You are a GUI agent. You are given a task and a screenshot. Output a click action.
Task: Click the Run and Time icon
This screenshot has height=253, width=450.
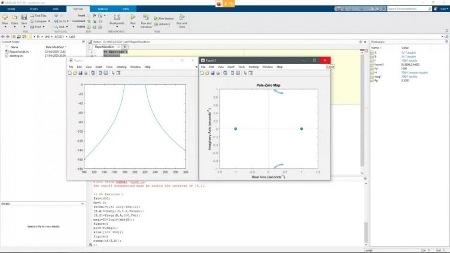[182, 17]
